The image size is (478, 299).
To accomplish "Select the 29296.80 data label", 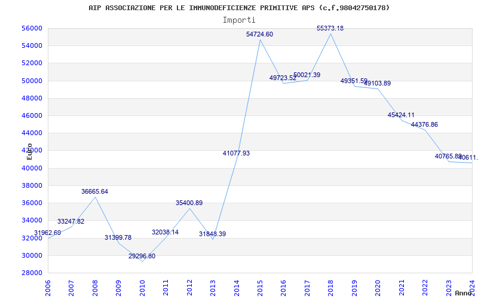I will point(142,257).
